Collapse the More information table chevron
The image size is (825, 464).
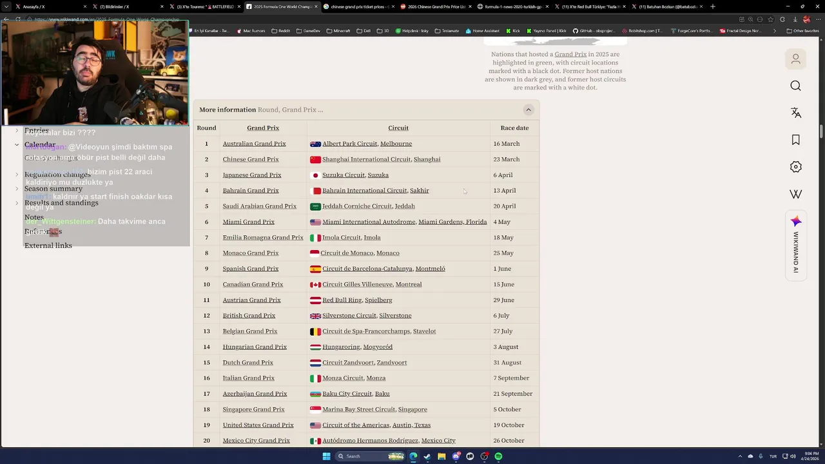tap(528, 110)
